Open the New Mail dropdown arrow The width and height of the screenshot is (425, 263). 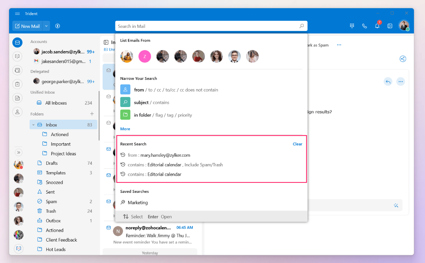(x=47, y=26)
